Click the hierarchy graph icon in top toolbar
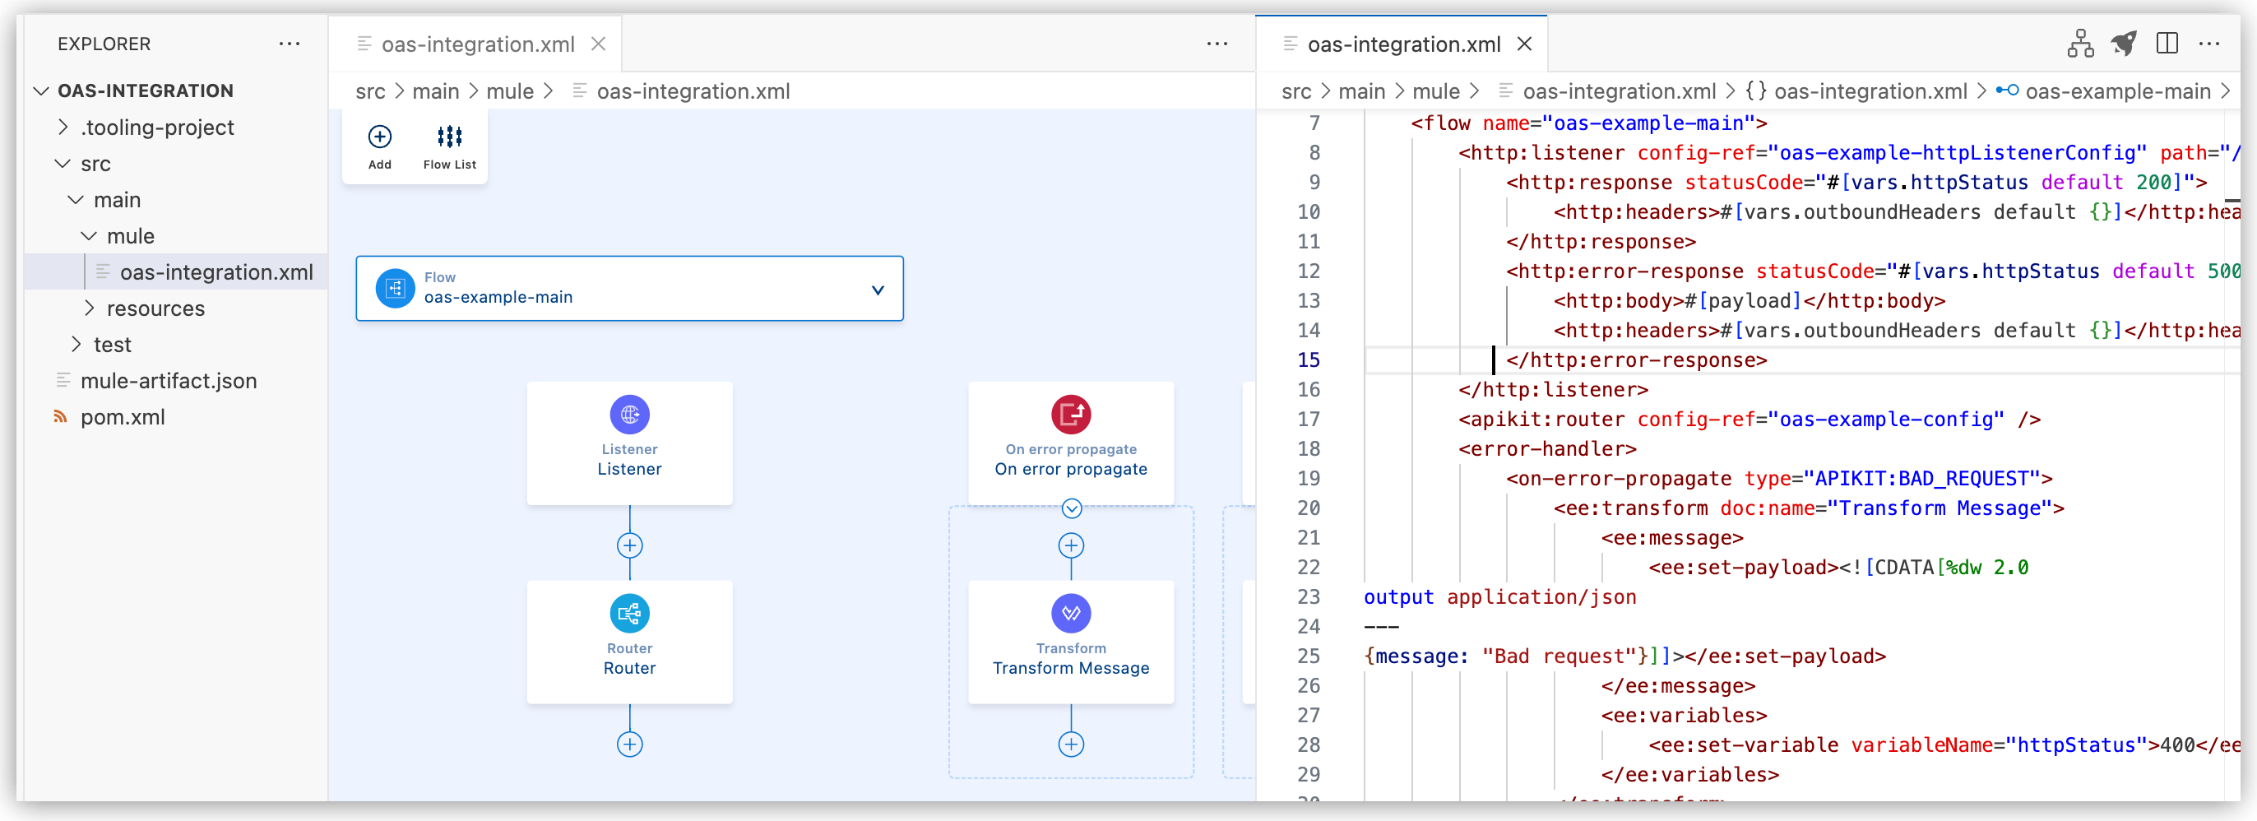Screen dimensions: 2257x821 click(2083, 44)
